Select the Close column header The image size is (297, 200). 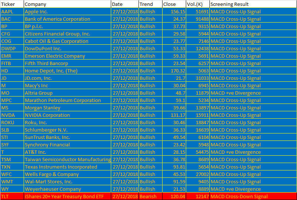pos(174,4)
